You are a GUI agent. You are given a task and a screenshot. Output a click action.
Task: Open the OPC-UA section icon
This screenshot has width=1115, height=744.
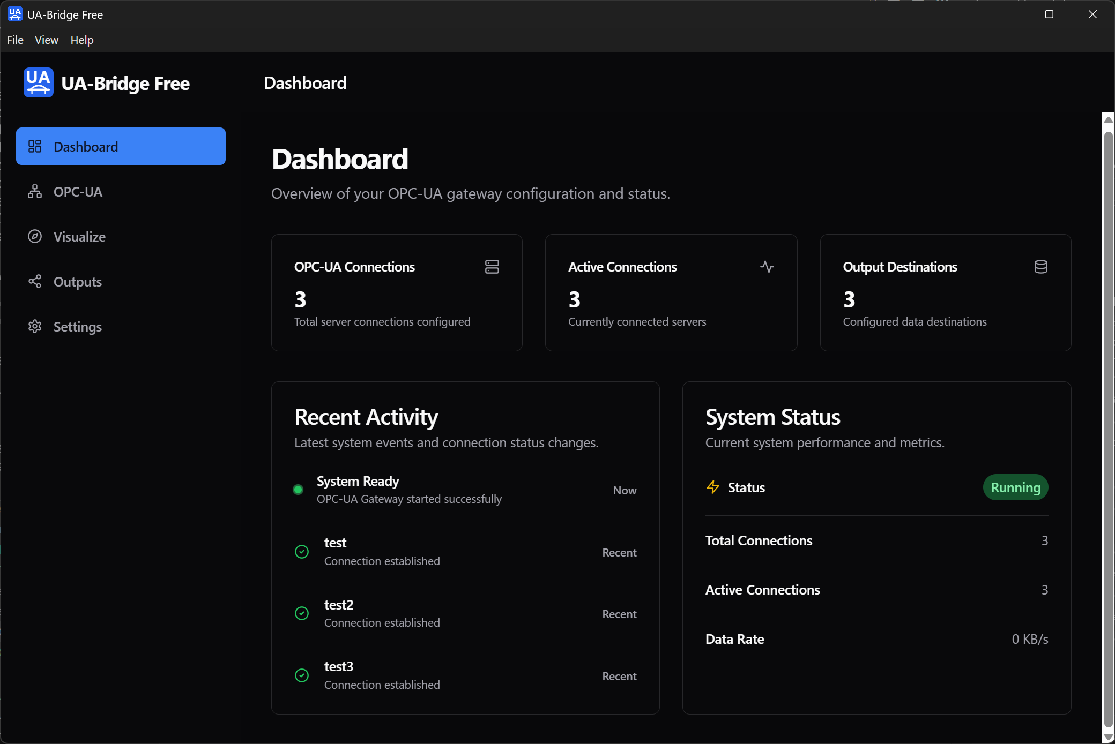tap(35, 191)
